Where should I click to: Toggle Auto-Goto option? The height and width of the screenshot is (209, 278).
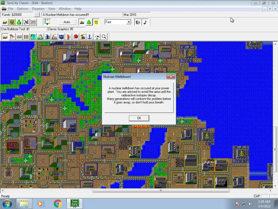click(x=96, y=22)
